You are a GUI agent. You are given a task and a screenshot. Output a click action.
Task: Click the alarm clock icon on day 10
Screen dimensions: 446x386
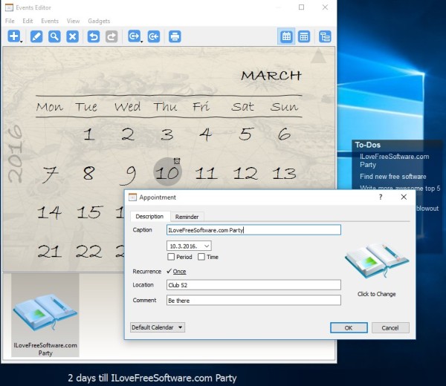pyautogui.click(x=177, y=161)
